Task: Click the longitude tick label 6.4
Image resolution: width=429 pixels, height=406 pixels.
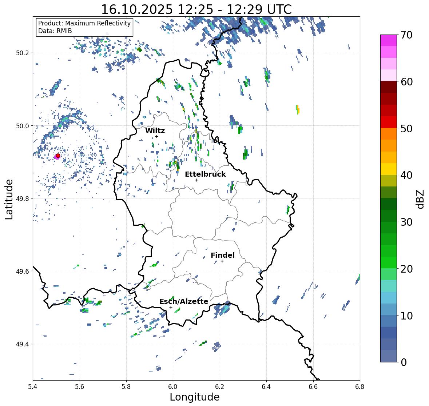Action: 266,387
